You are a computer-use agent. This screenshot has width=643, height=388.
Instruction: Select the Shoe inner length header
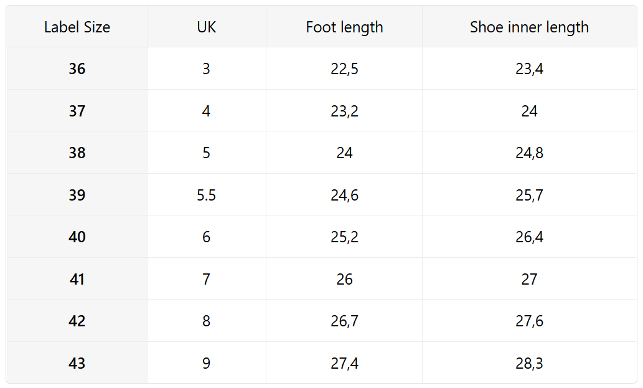tap(529, 27)
